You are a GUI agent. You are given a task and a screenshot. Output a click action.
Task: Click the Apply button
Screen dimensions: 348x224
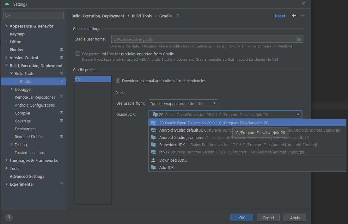tap(295, 218)
